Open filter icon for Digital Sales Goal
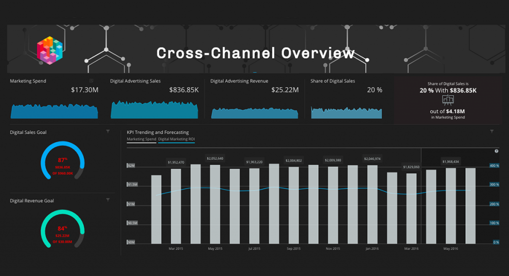509x276 pixels. pyautogui.click(x=108, y=131)
